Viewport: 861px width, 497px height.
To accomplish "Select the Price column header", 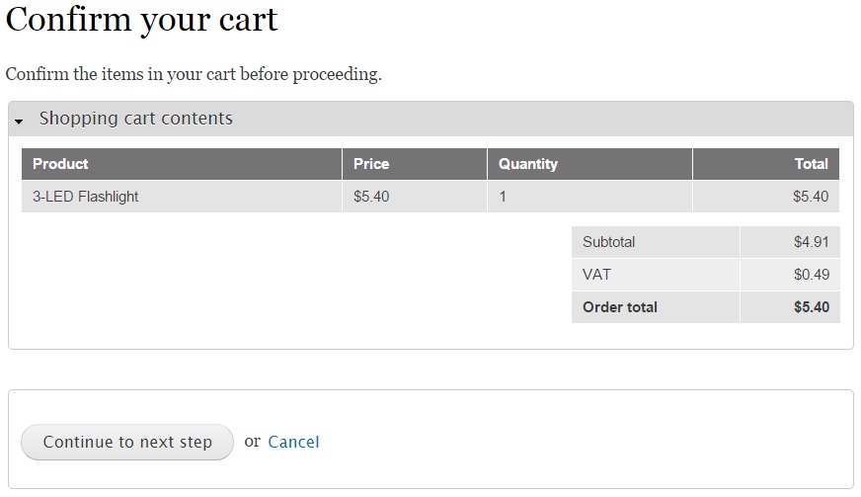I will click(371, 164).
